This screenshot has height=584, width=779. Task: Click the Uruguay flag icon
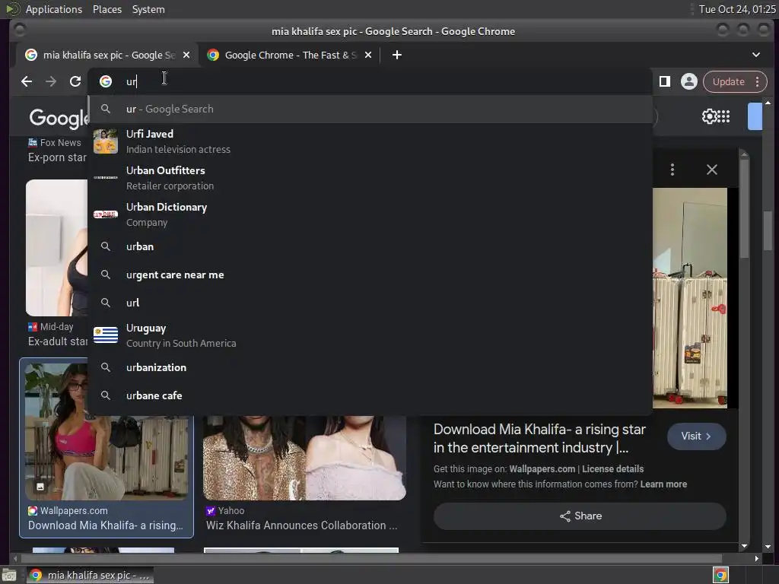pos(106,335)
